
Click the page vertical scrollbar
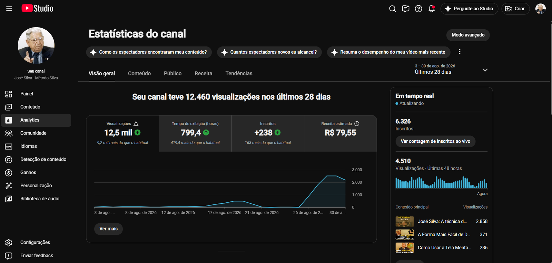[551, 69]
